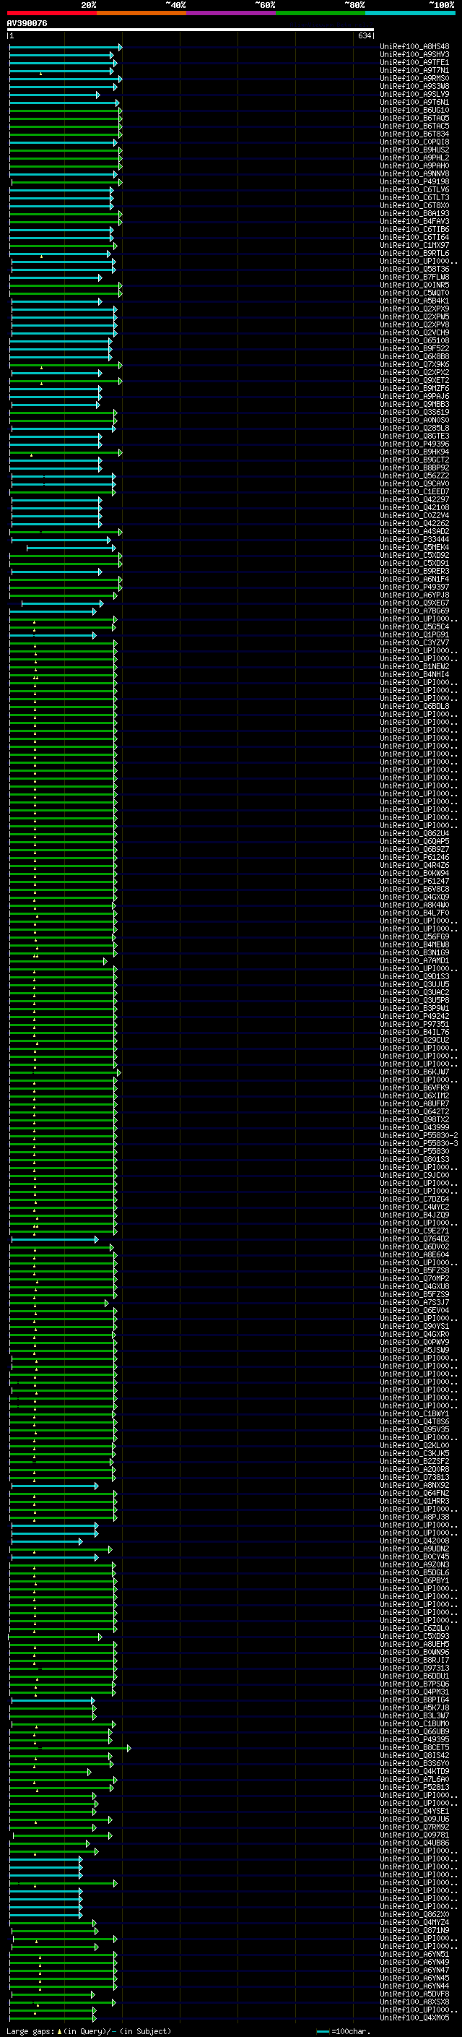Select hit UniRef100_P52813
Viewport: 462px width, 2037px height.
click(x=414, y=1787)
